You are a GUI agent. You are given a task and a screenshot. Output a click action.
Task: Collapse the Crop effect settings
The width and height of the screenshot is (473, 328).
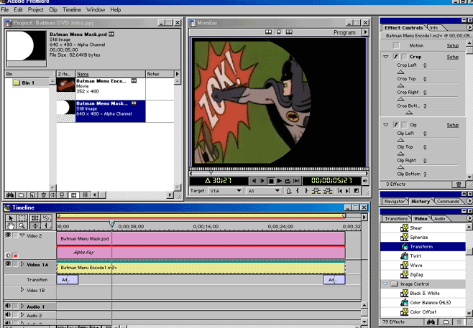[386, 57]
